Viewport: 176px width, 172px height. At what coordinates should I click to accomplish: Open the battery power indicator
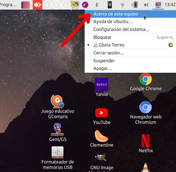[x=135, y=5]
